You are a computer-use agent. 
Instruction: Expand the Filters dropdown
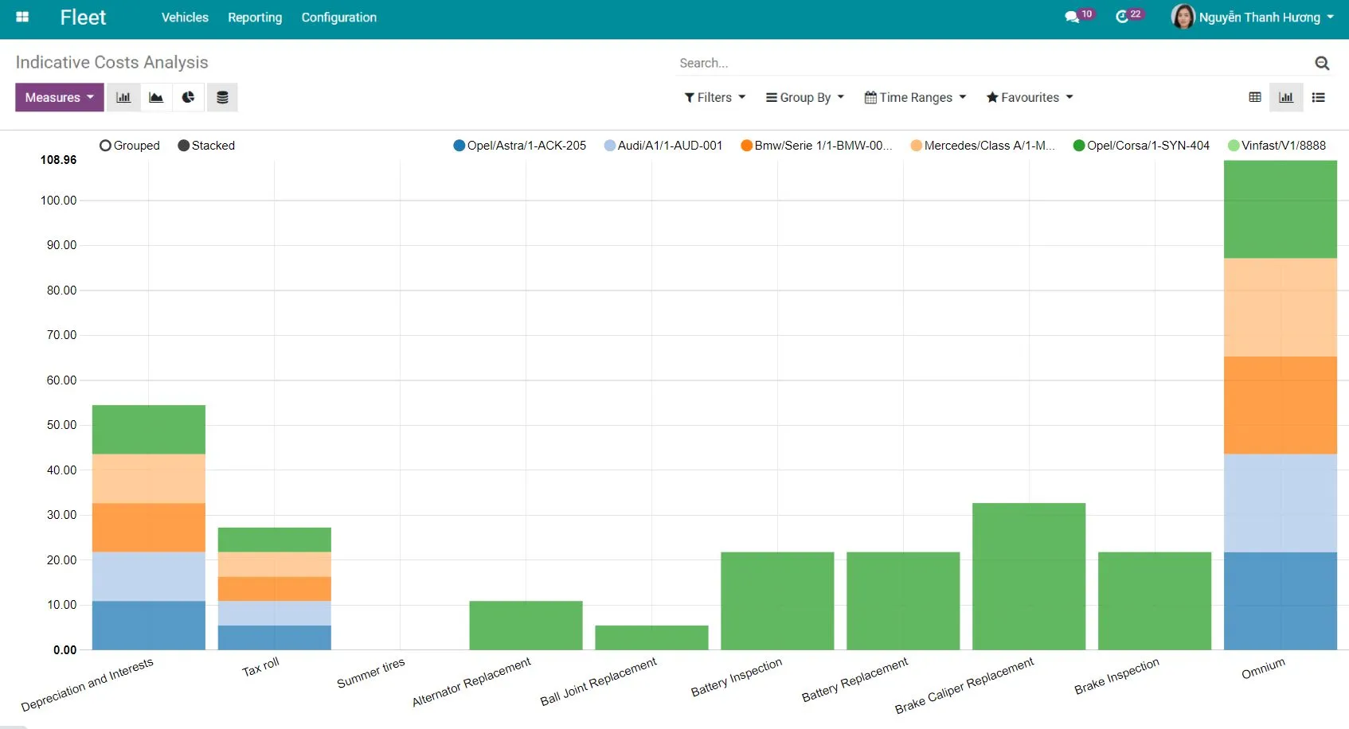click(x=715, y=97)
